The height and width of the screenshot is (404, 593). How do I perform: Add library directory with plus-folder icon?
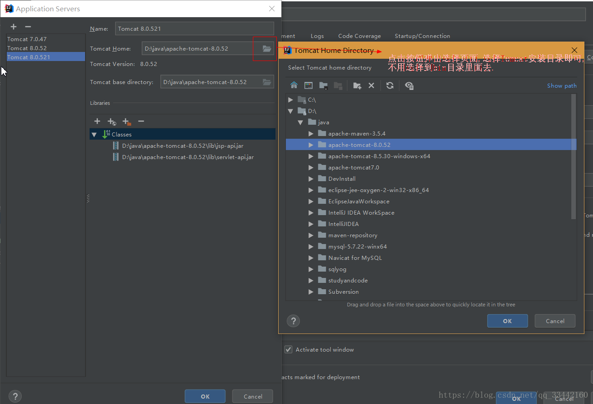click(127, 121)
